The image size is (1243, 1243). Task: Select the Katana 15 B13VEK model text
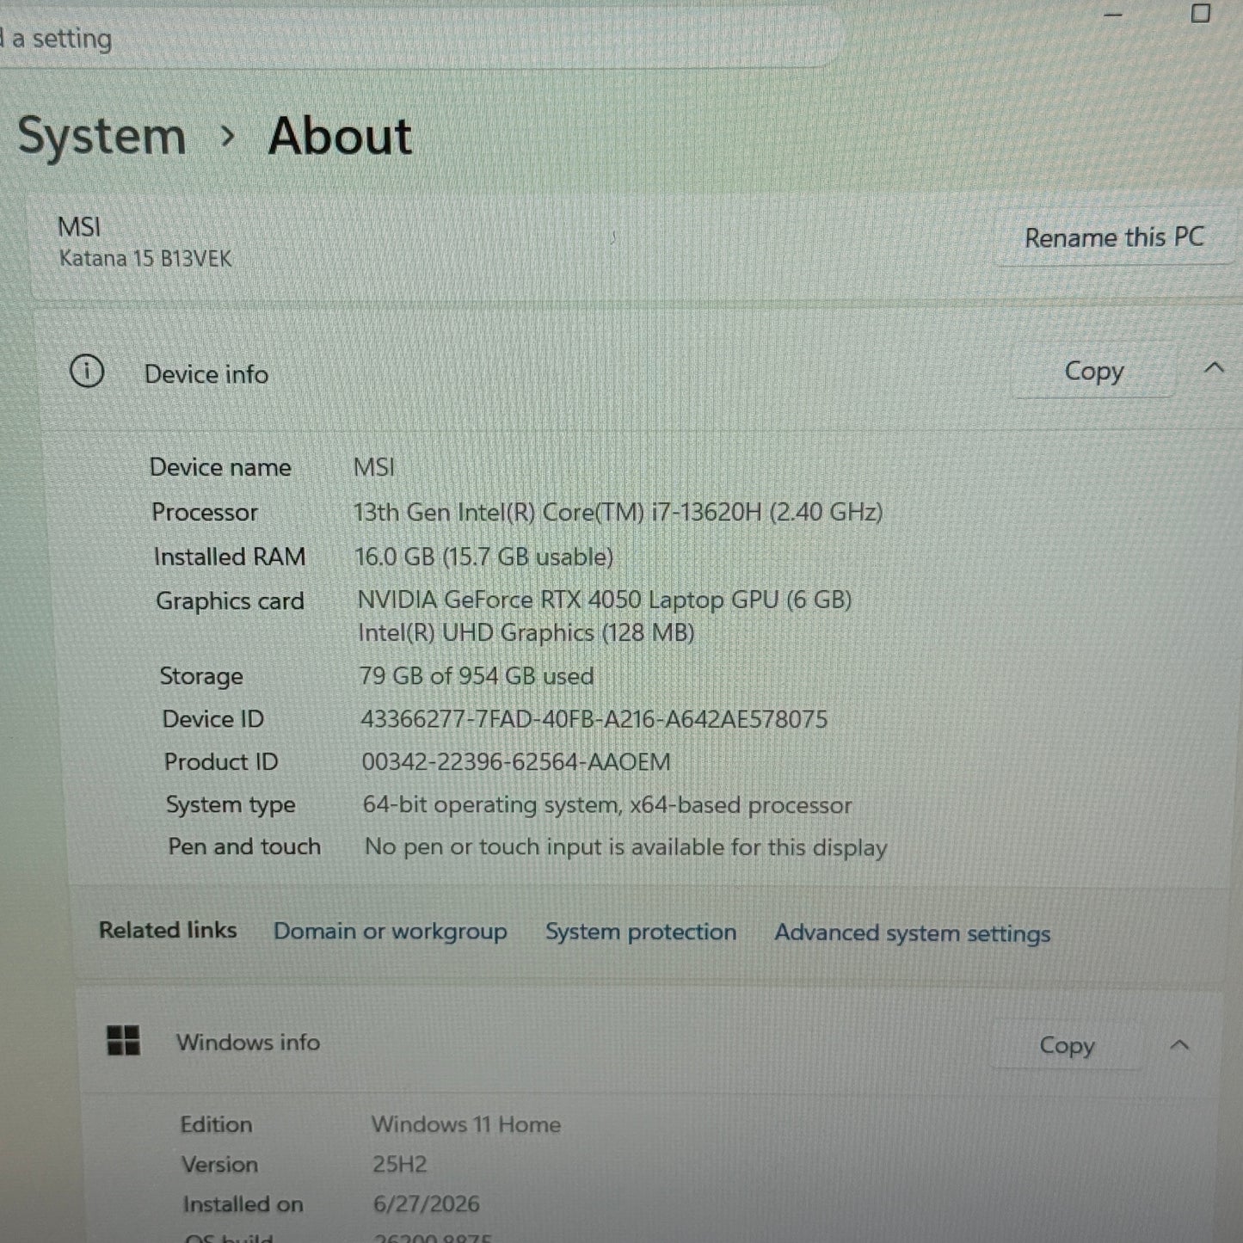(x=145, y=258)
